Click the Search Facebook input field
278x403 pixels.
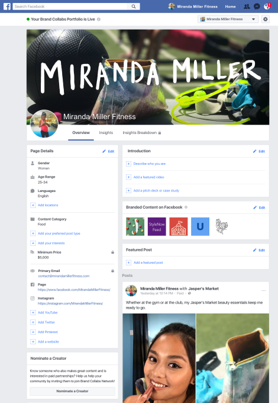coord(70,7)
